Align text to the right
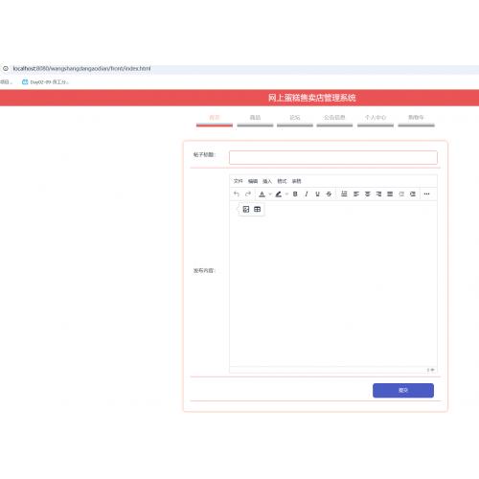479x479 pixels. [378, 194]
